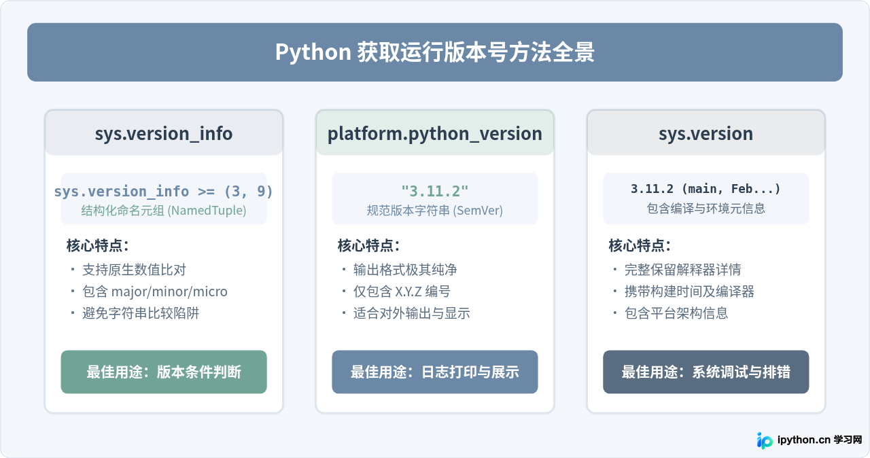Click bullet '支持原生数值比对'
Viewport: 870px width, 458px height.
(135, 270)
